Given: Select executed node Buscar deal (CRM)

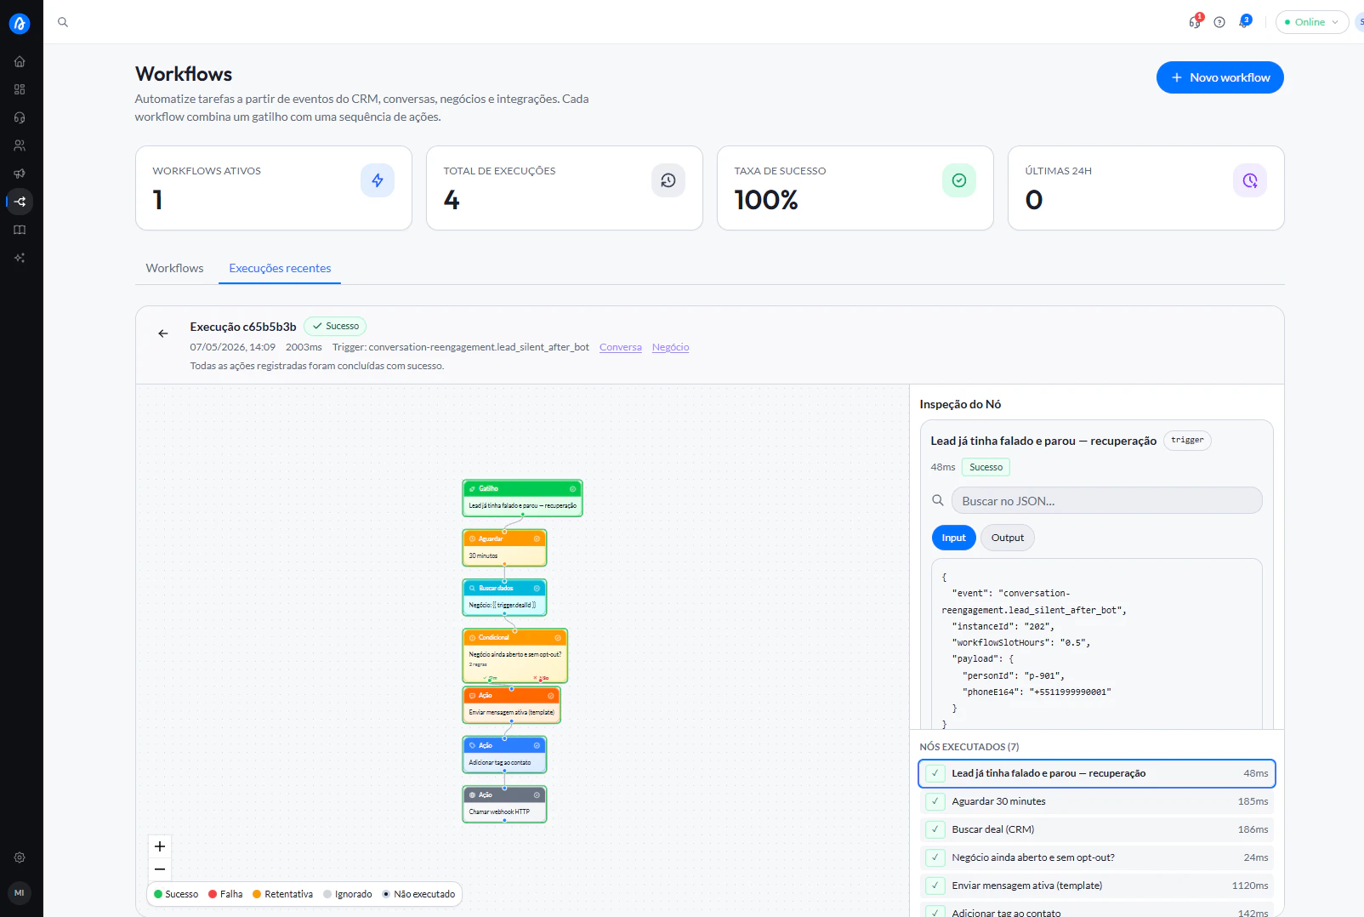Looking at the screenshot, I should tap(1097, 829).
